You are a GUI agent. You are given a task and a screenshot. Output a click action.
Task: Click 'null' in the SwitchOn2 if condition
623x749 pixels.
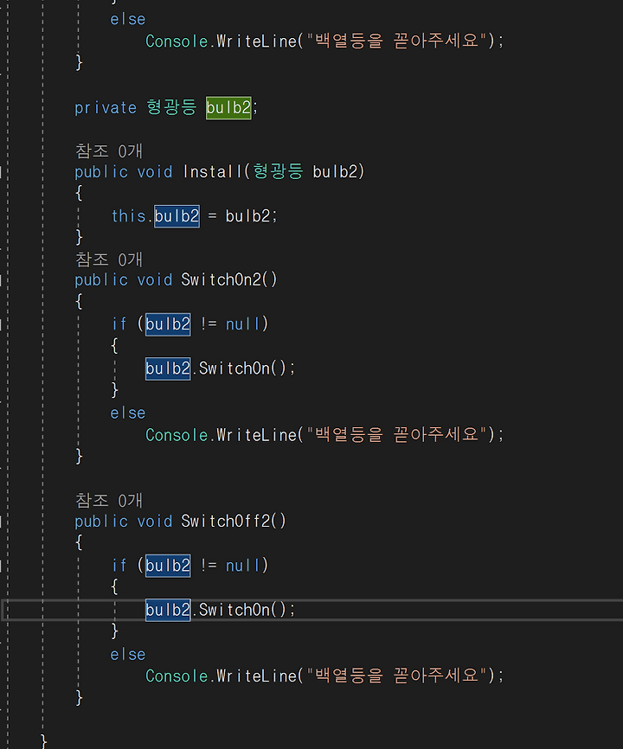pyautogui.click(x=243, y=324)
